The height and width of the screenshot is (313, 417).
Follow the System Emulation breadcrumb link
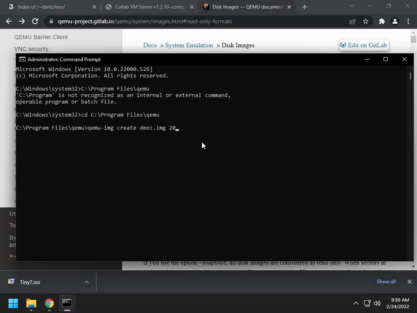pos(189,45)
